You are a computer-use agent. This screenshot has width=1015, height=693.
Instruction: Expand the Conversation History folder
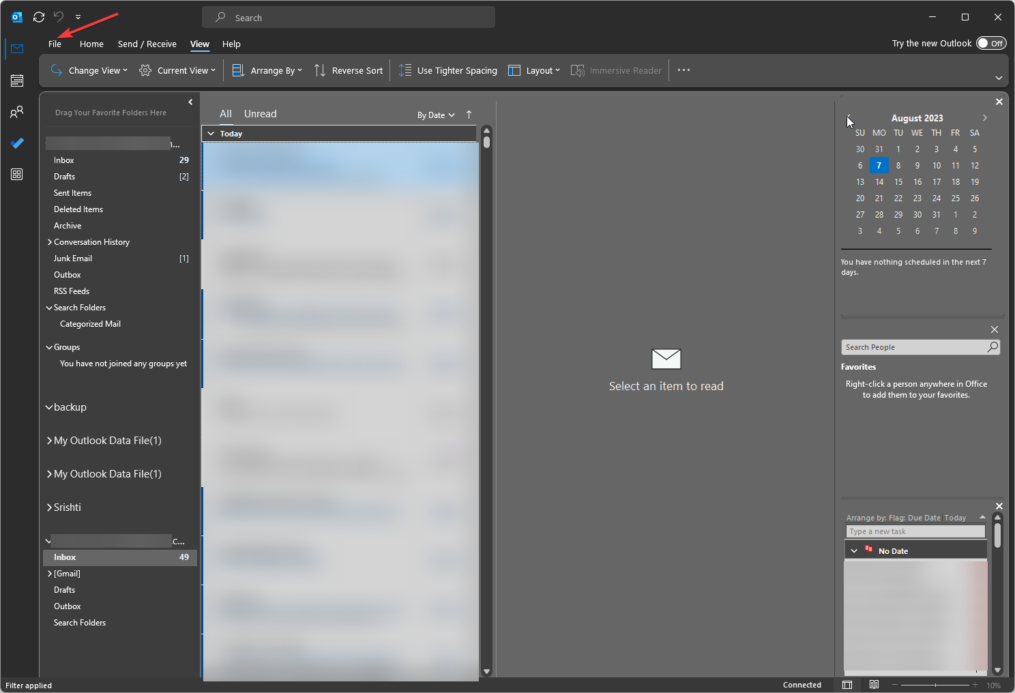[x=48, y=241]
